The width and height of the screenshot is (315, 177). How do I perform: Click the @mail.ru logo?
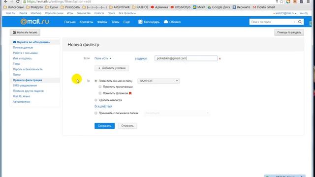tap(35, 22)
